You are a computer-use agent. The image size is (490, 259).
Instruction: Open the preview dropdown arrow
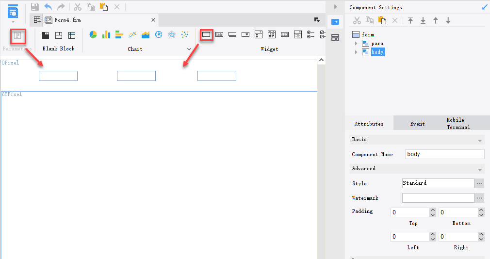[13, 22]
